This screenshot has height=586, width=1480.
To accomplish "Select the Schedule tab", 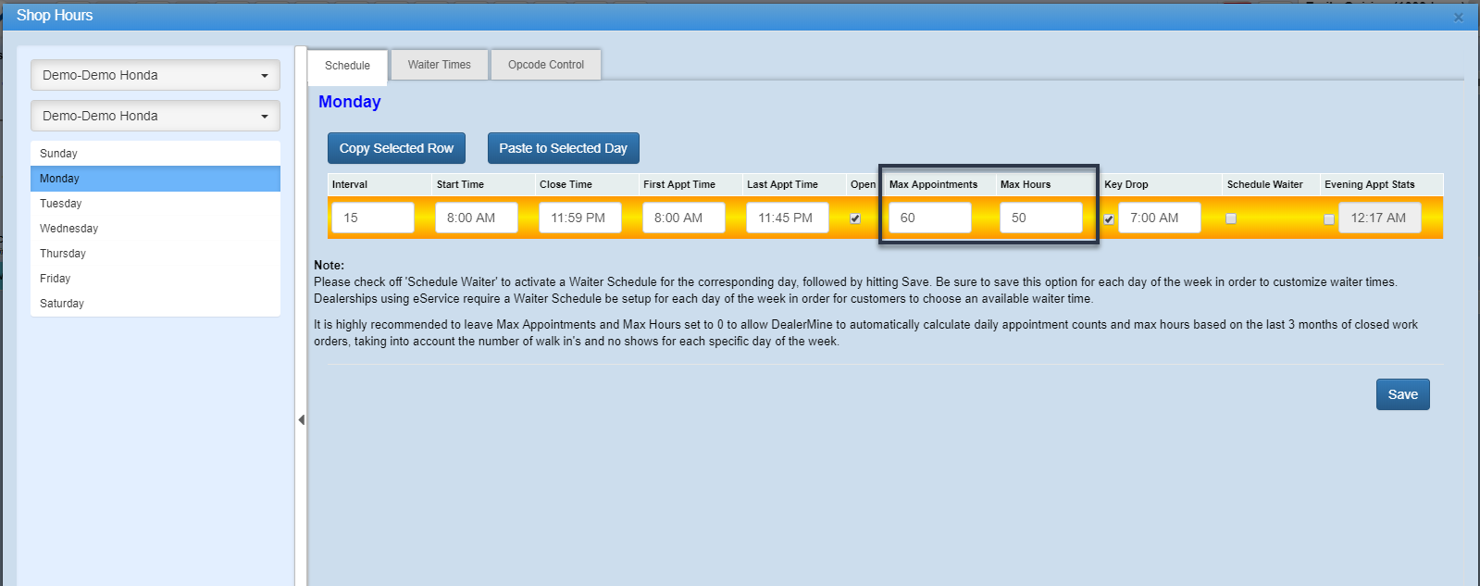I will 347,66.
